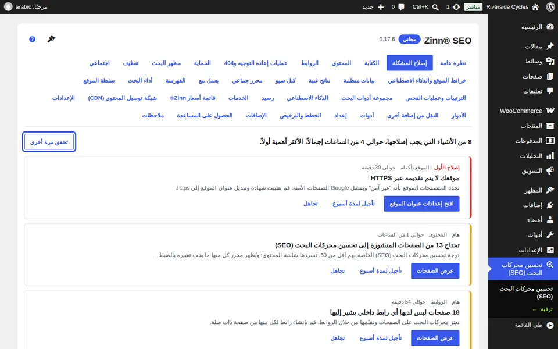Click the comments bubble icon in admin bar
This screenshot has height=349, width=558.
402,7
